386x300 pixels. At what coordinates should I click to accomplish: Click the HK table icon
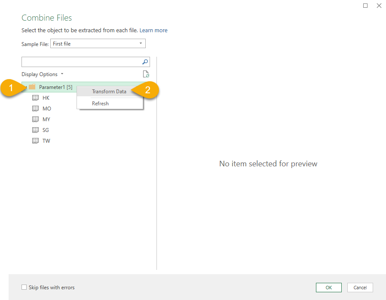36,98
